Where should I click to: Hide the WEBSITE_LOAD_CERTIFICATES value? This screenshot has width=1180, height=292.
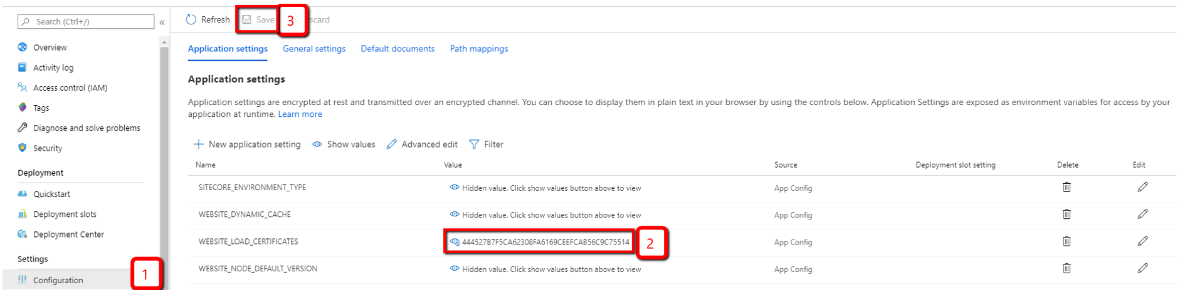coord(455,242)
